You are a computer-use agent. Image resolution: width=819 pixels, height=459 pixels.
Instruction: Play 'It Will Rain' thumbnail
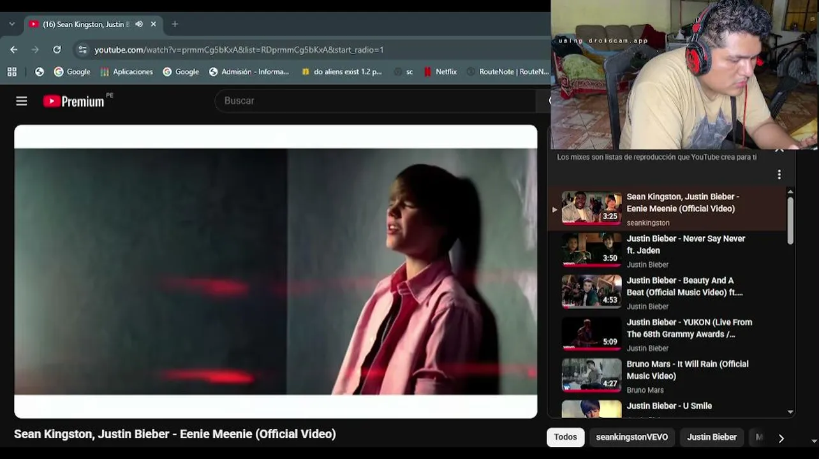point(591,375)
